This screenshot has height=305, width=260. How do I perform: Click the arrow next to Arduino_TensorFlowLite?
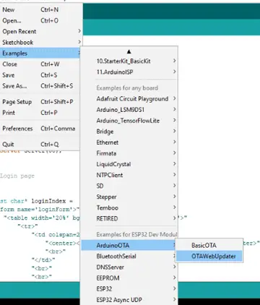pyautogui.click(x=175, y=120)
